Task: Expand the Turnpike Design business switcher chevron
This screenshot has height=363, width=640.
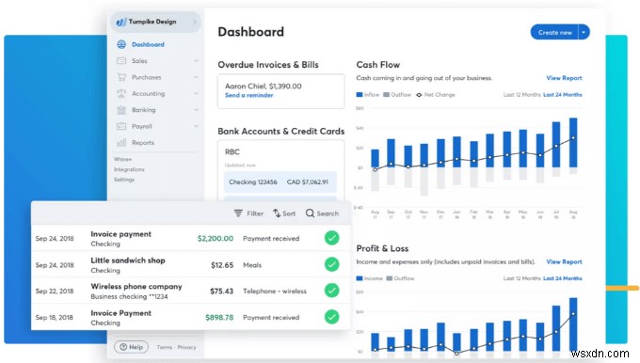Action: pos(195,22)
